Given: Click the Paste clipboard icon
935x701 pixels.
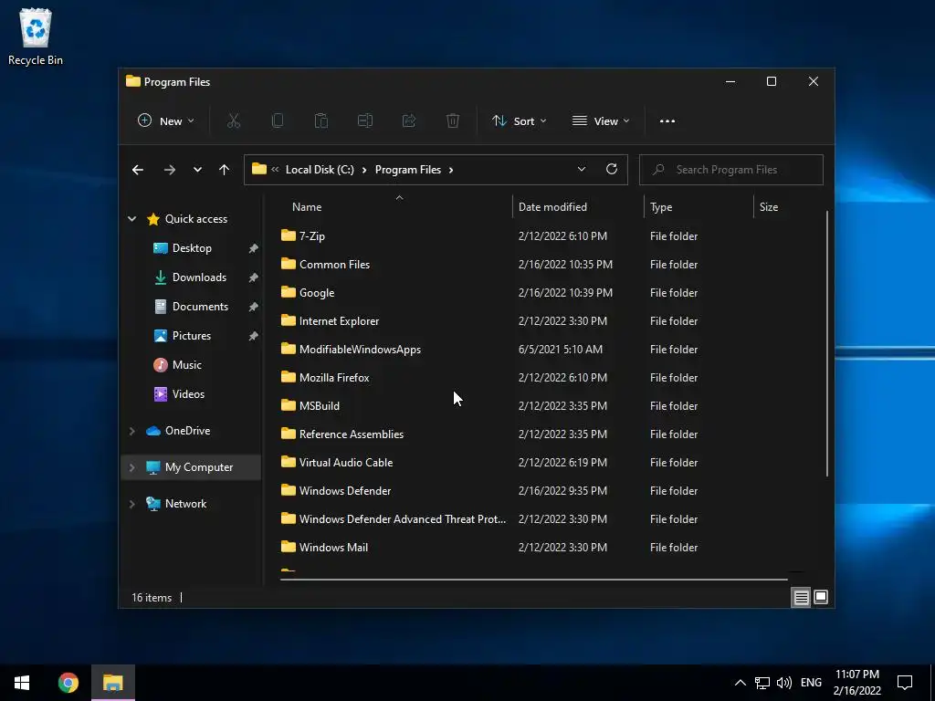Looking at the screenshot, I should coord(320,121).
